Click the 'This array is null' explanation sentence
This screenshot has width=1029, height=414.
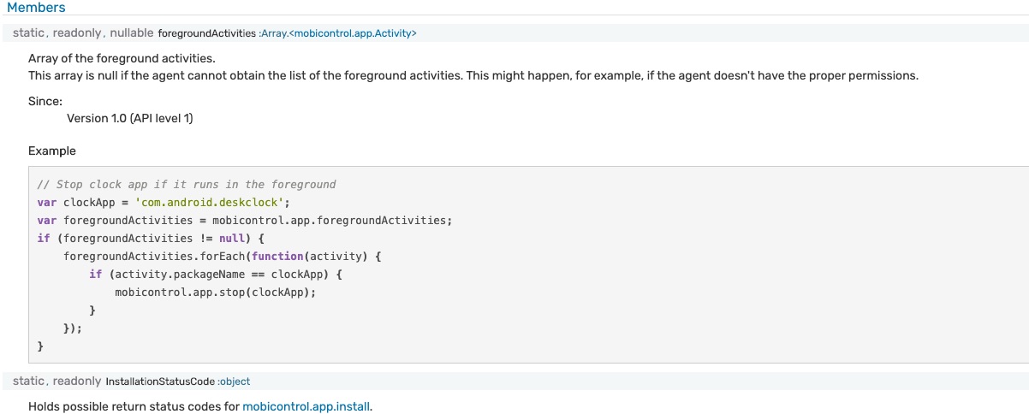pyautogui.click(x=473, y=75)
